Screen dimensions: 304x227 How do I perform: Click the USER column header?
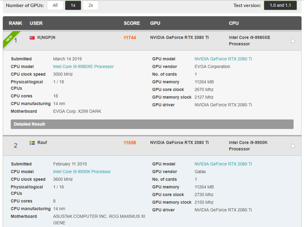(x=36, y=23)
